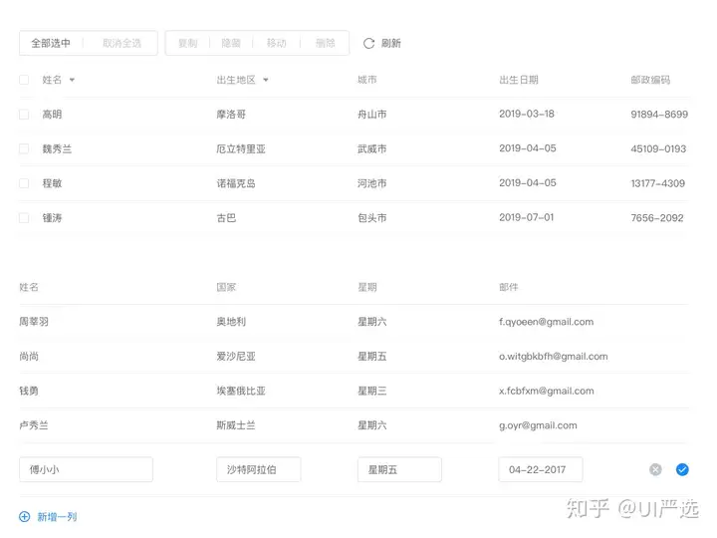The width and height of the screenshot is (717, 538).
Task: Click the 国家 column header in lower table
Action: coord(226,287)
